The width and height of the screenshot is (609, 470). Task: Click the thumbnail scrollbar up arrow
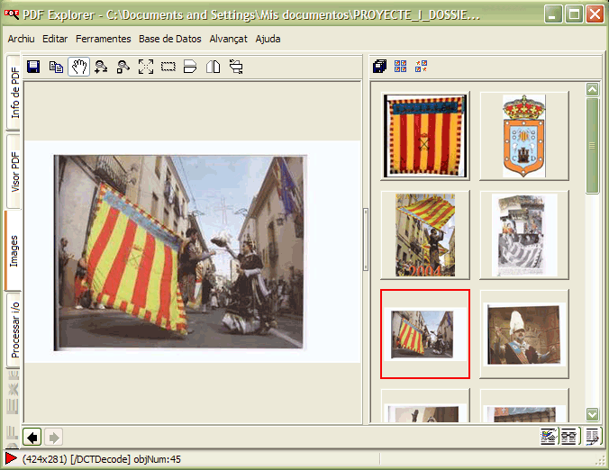pyautogui.click(x=592, y=89)
